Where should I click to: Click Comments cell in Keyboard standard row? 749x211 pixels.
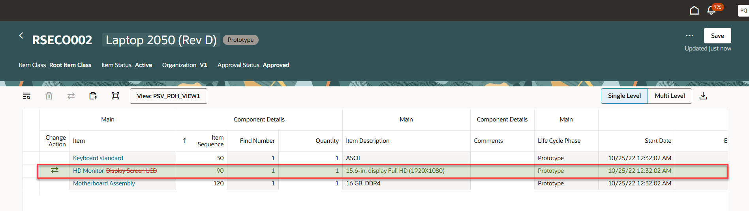pyautogui.click(x=502, y=158)
